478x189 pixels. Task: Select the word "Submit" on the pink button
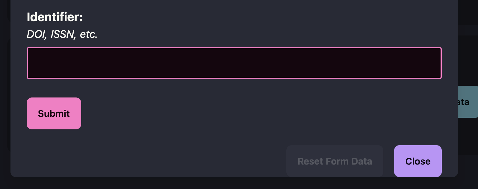[54, 114]
